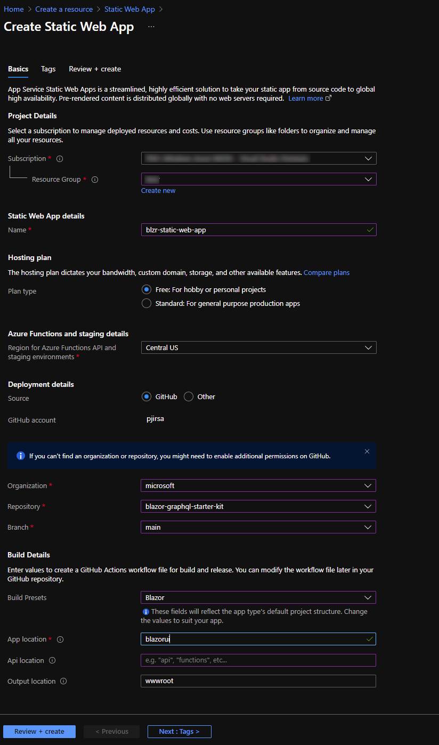Click external link icon next to Learn more
This screenshot has height=745, width=439.
[328, 98]
